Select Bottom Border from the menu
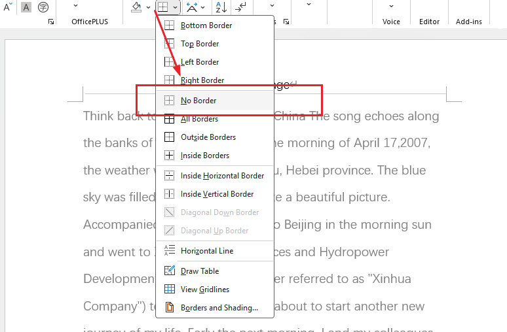 tap(215, 25)
